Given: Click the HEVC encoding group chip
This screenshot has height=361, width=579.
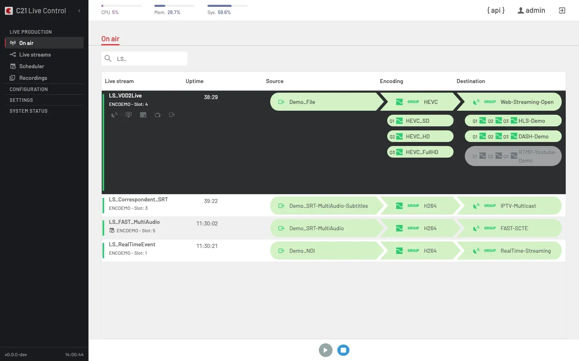Looking at the screenshot, I should pos(418,102).
